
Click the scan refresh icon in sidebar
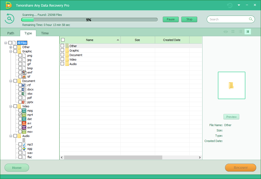click(10, 19)
